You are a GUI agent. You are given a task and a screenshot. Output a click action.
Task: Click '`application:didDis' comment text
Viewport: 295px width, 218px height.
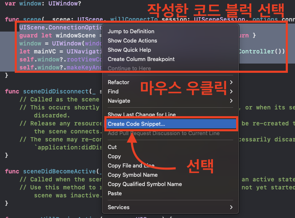click(68, 147)
